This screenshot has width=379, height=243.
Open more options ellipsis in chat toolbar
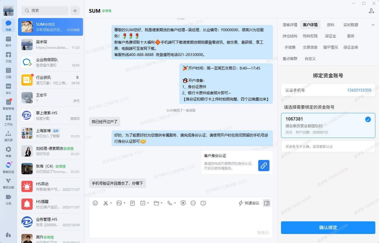(x=193, y=203)
